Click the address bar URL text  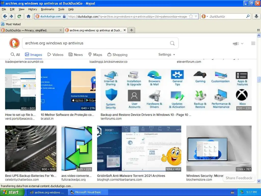128,17
